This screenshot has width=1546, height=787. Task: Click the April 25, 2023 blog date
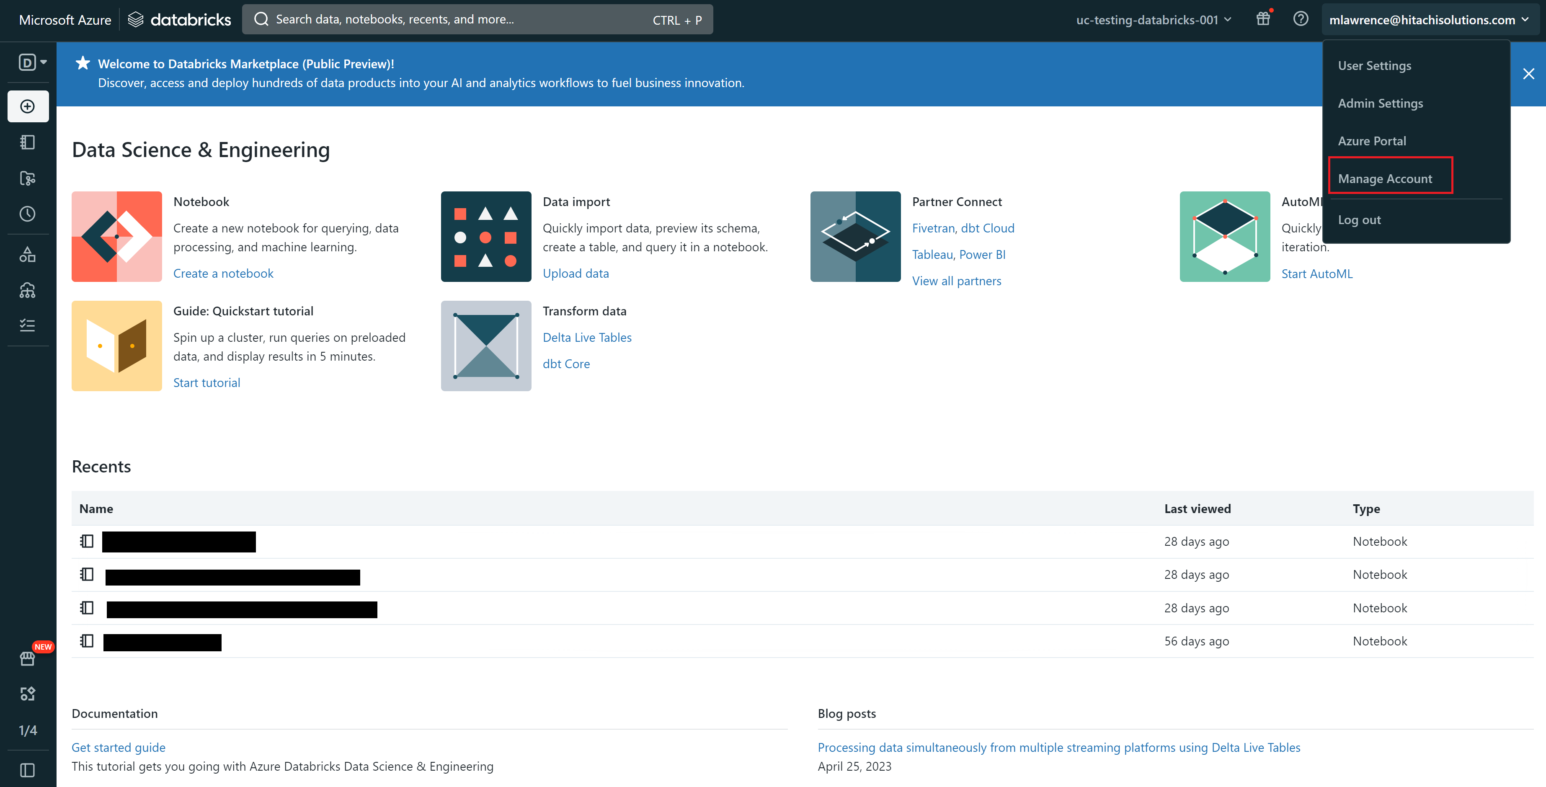tap(854, 766)
